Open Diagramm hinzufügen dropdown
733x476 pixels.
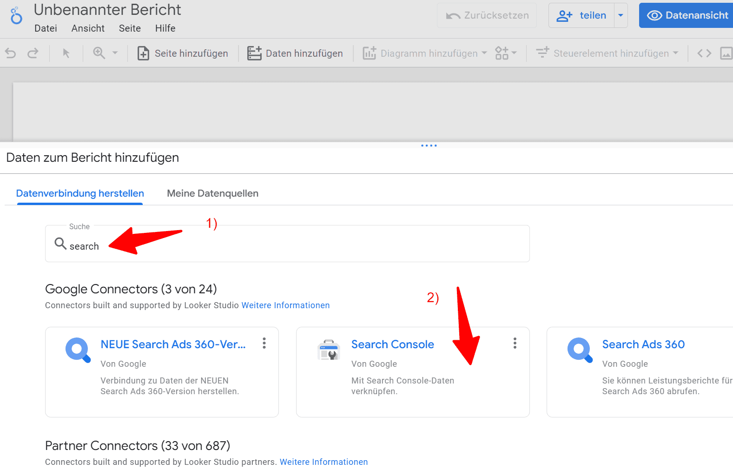click(425, 53)
